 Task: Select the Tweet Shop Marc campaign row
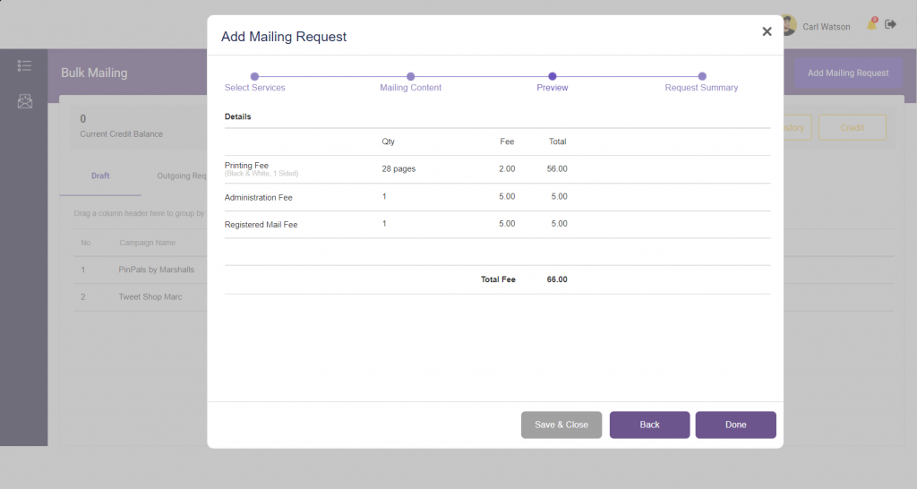[150, 296]
